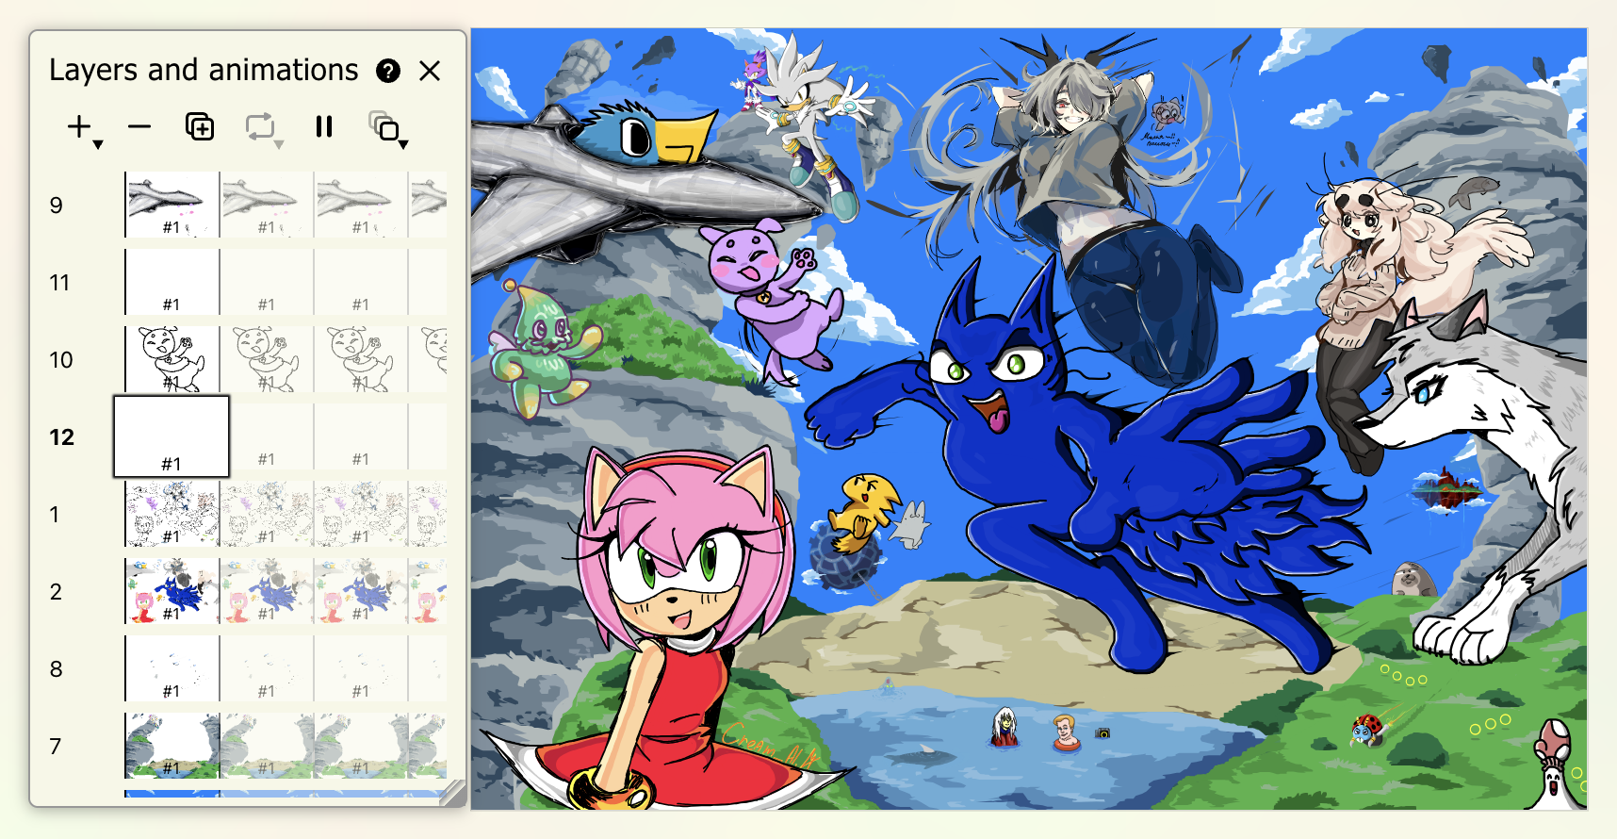Click the duplicate icon with the plus
1617x839 pixels.
200,127
